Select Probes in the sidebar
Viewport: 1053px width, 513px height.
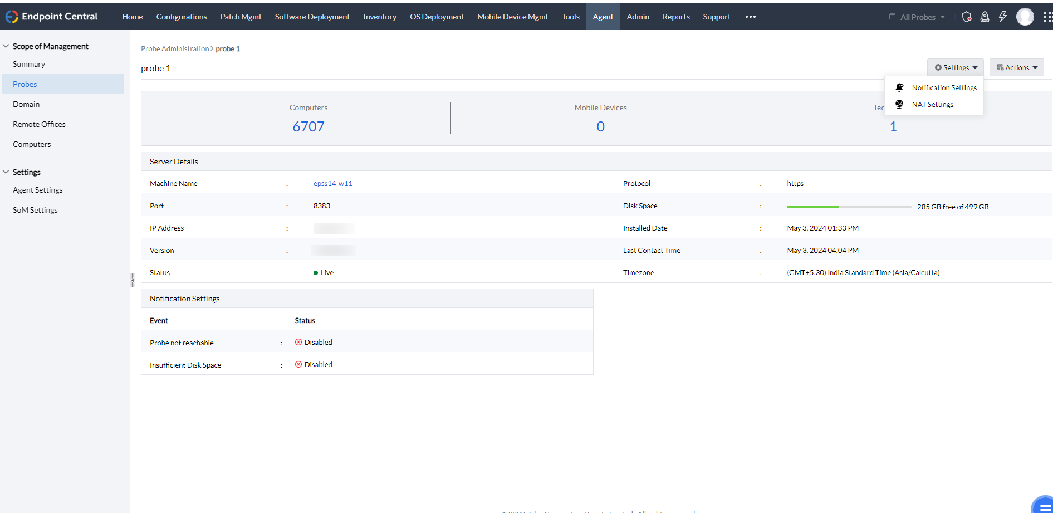[x=63, y=84]
